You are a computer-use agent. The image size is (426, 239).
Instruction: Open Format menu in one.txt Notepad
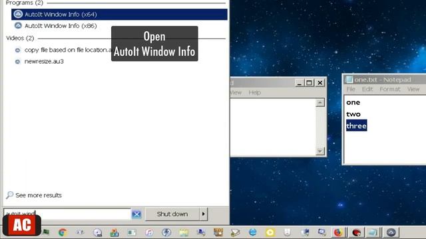point(390,89)
